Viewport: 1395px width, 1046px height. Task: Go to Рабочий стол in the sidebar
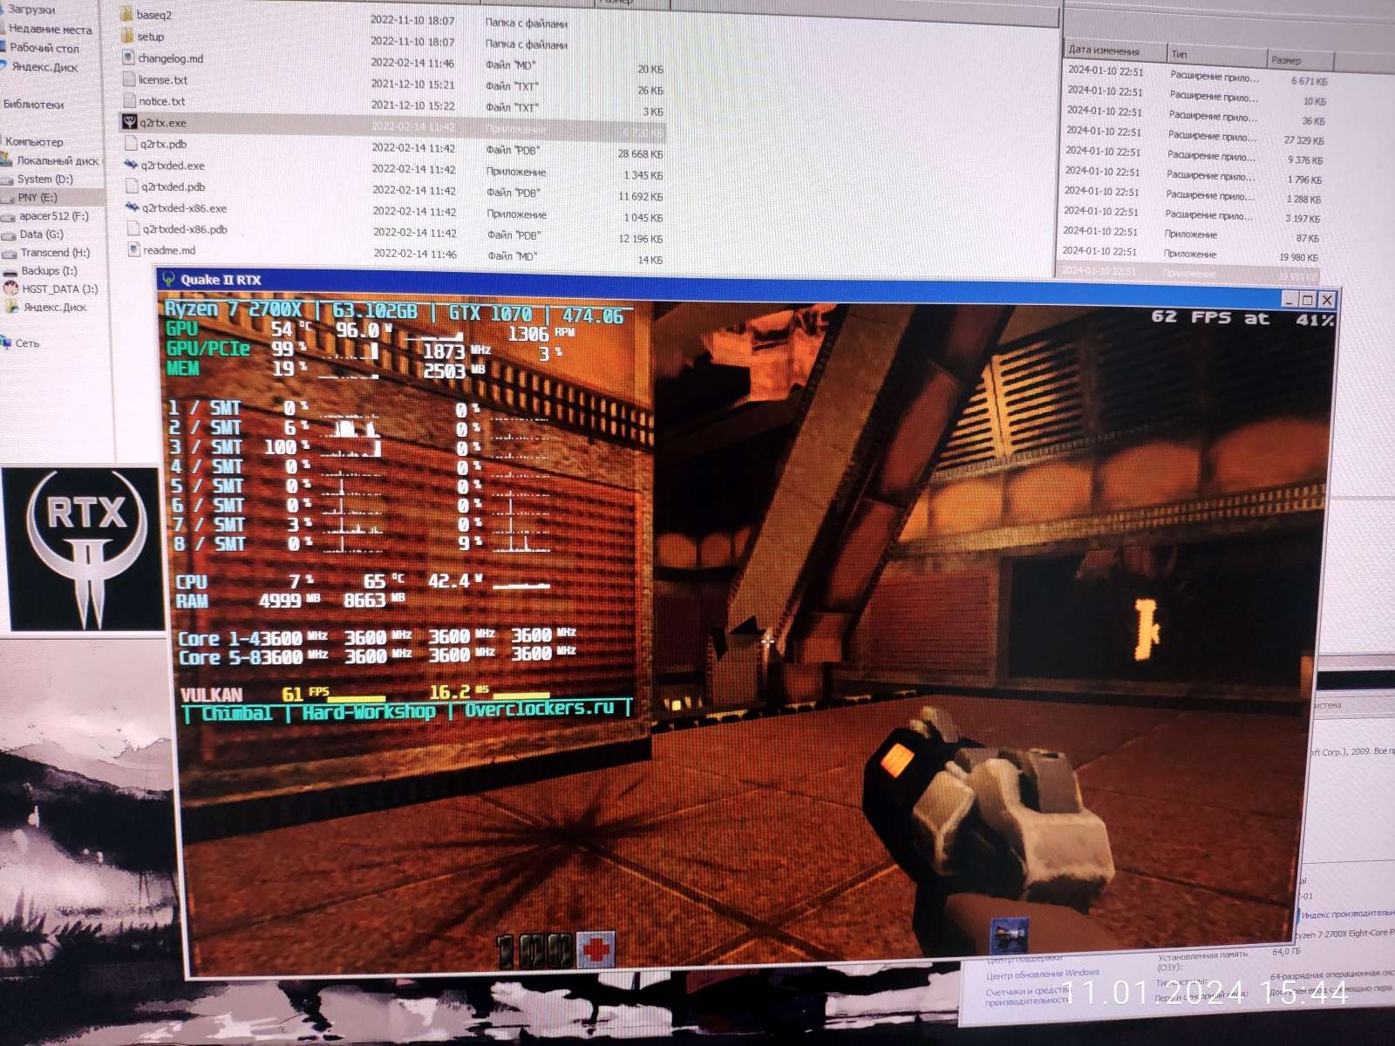coord(44,48)
